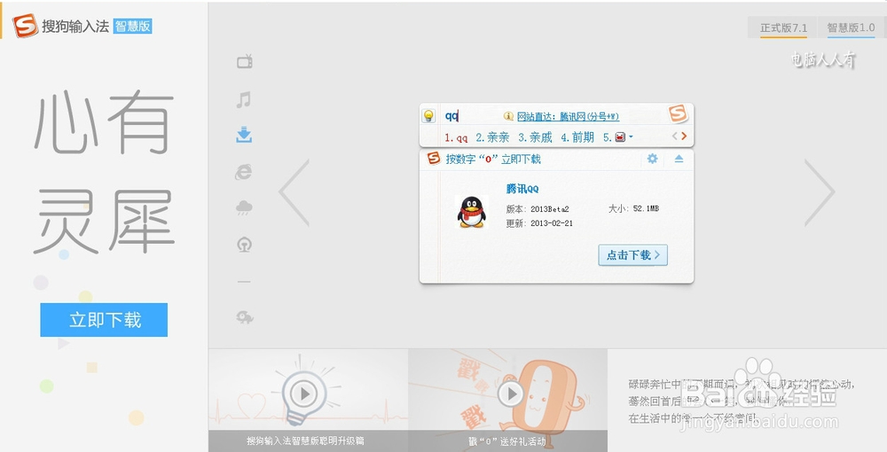Select candidate 3. 亲戚
The image size is (887, 452).
[x=535, y=137]
